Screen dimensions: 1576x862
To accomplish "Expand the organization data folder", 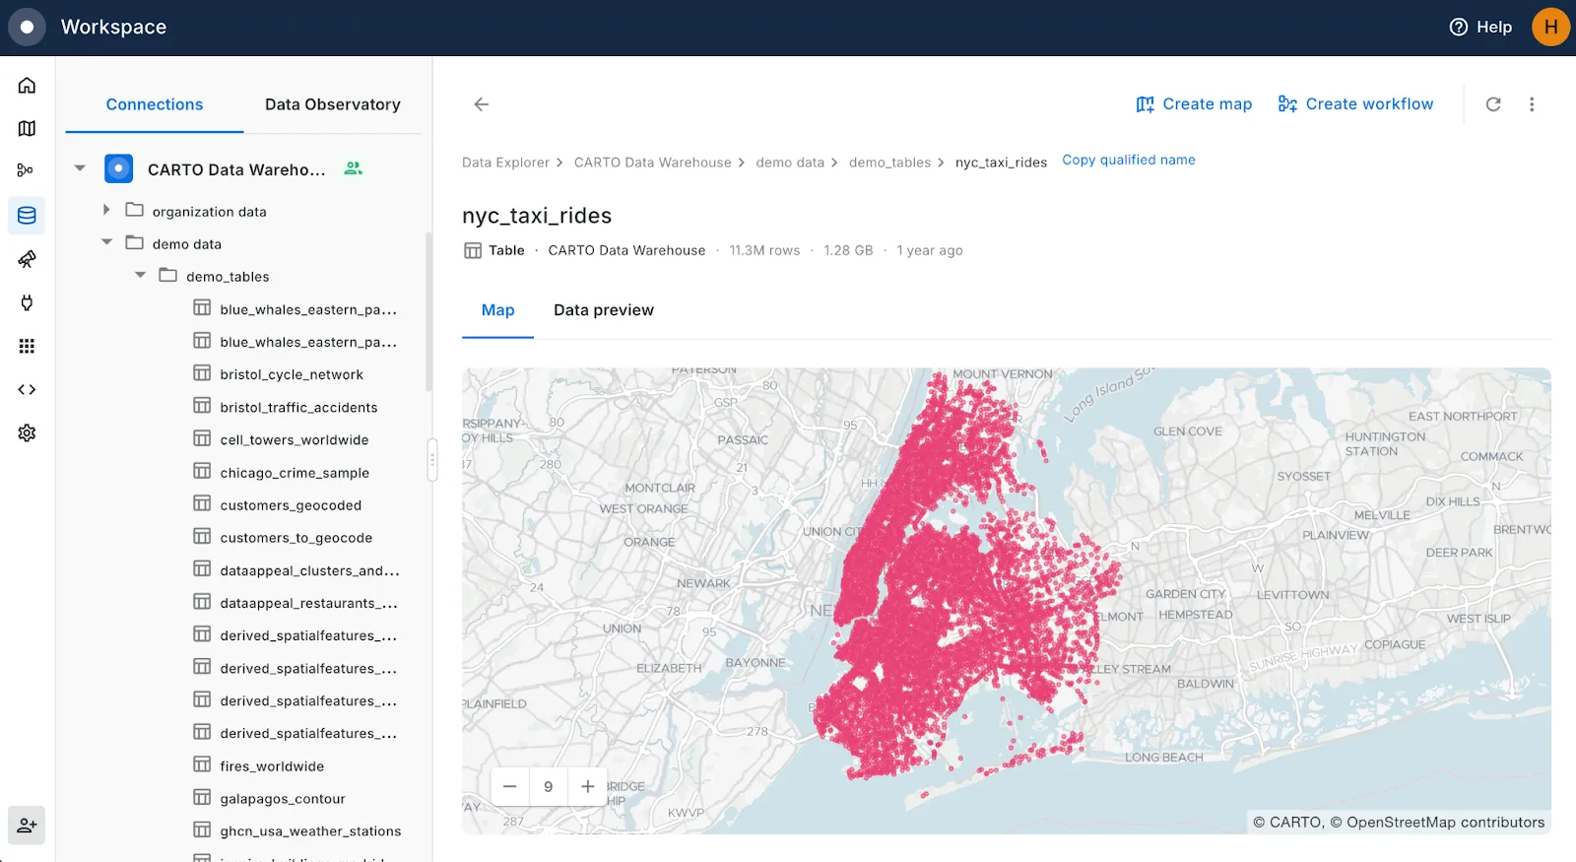I will point(106,210).
